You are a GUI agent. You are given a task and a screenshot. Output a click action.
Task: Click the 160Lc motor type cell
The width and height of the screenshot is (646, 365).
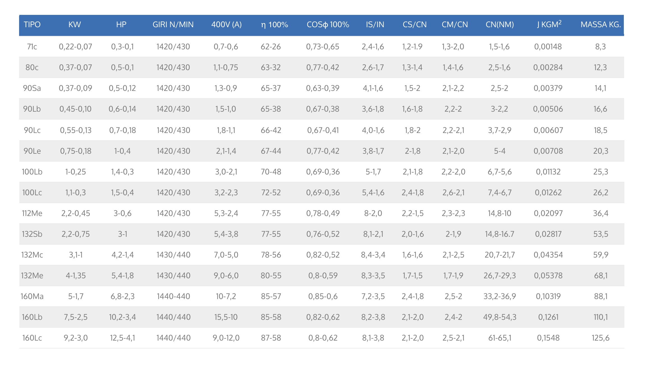pos(32,338)
